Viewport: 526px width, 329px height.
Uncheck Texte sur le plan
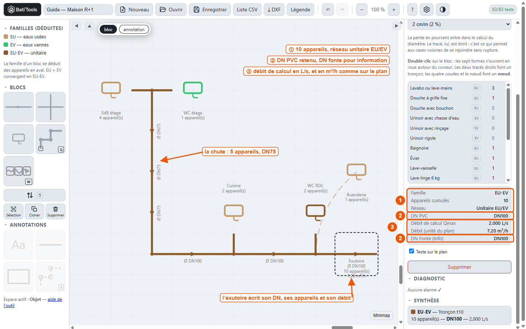(412, 251)
